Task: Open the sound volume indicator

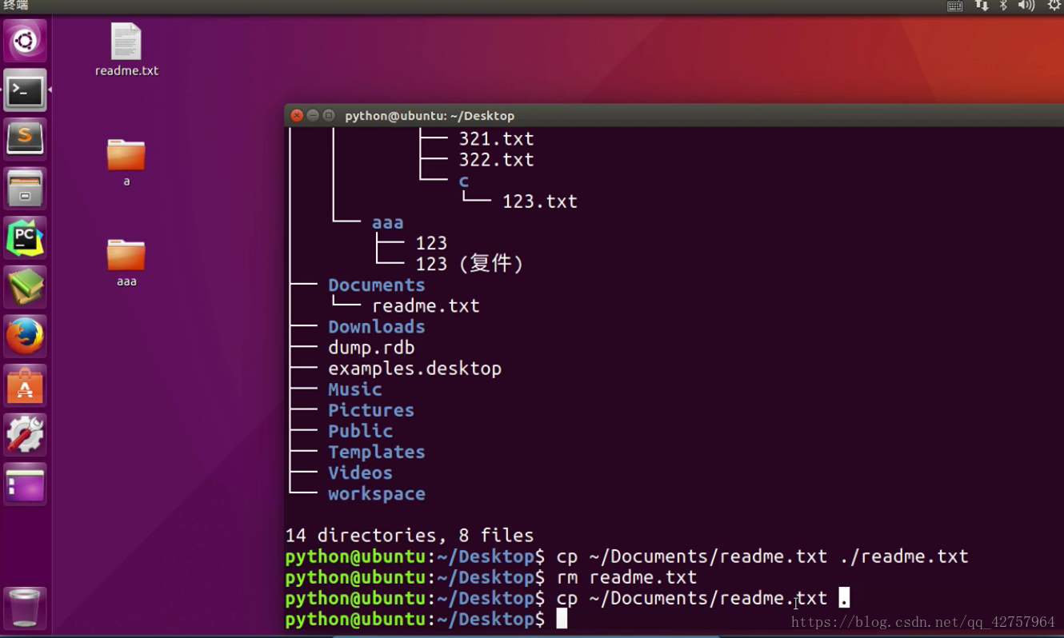Action: 1026,6
